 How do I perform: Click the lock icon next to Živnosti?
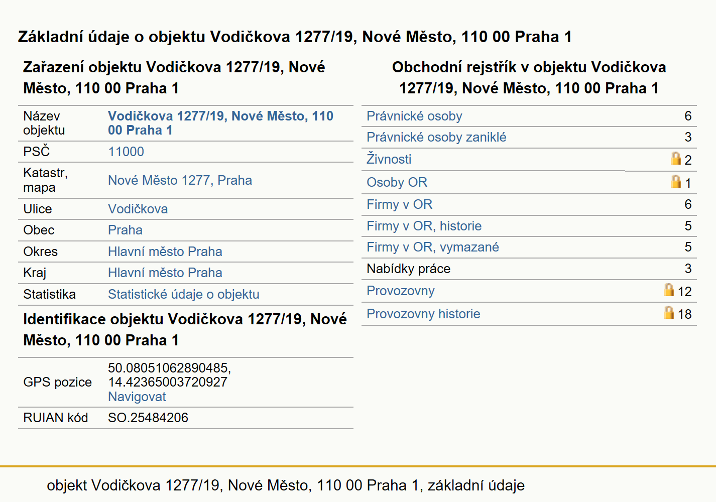point(676,158)
